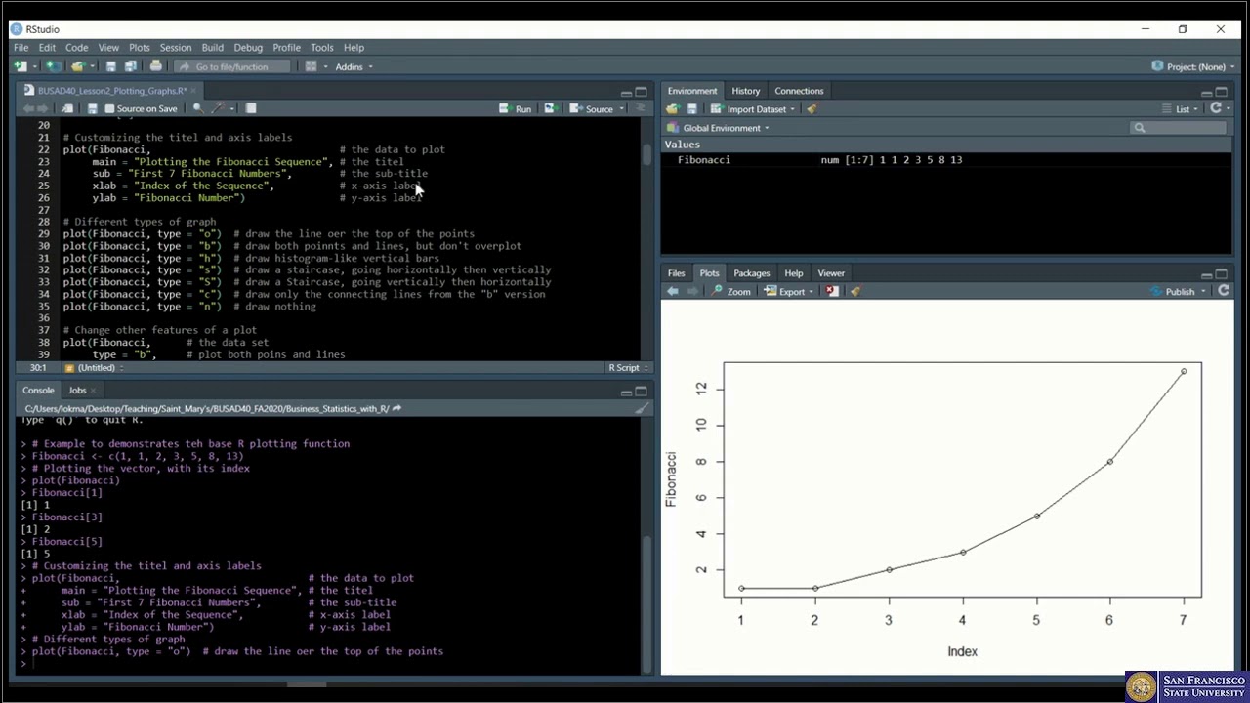Screen dimensions: 1250x703
Task: Open the Session menu
Action: point(176,47)
